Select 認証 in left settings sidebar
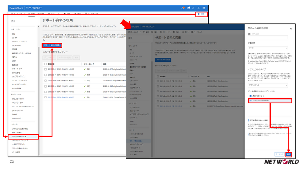This screenshot has height=169, width=301. click(x=14, y=34)
